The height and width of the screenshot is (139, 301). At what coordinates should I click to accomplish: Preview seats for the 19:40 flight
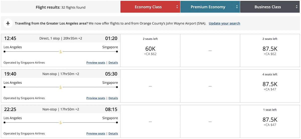point(96,98)
